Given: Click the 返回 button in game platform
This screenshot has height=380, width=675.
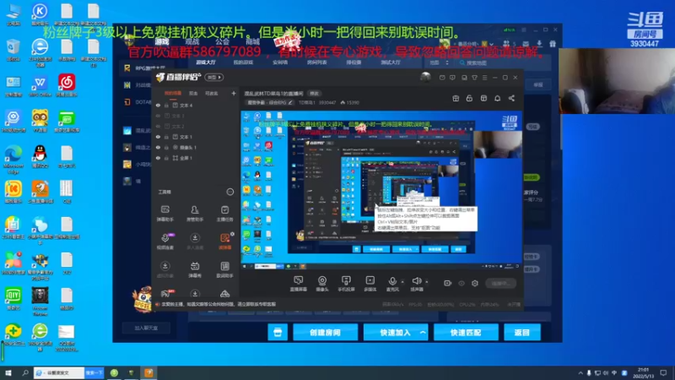Looking at the screenshot, I should 522,333.
